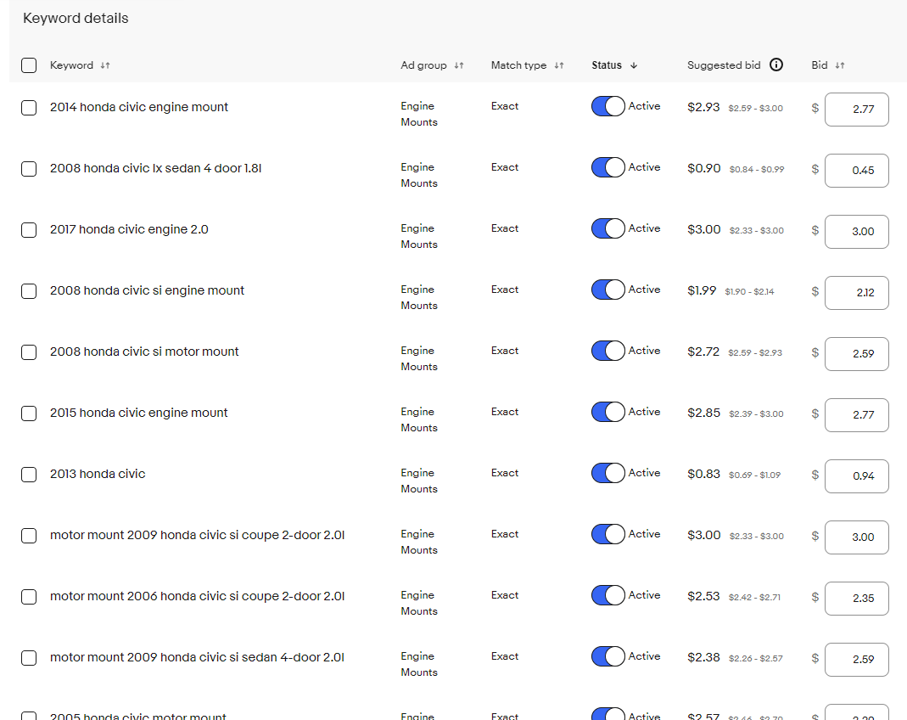Image resolution: width=907 pixels, height=720 pixels.
Task: Check the 2013 honda civic keyword row
Action: click(x=29, y=475)
